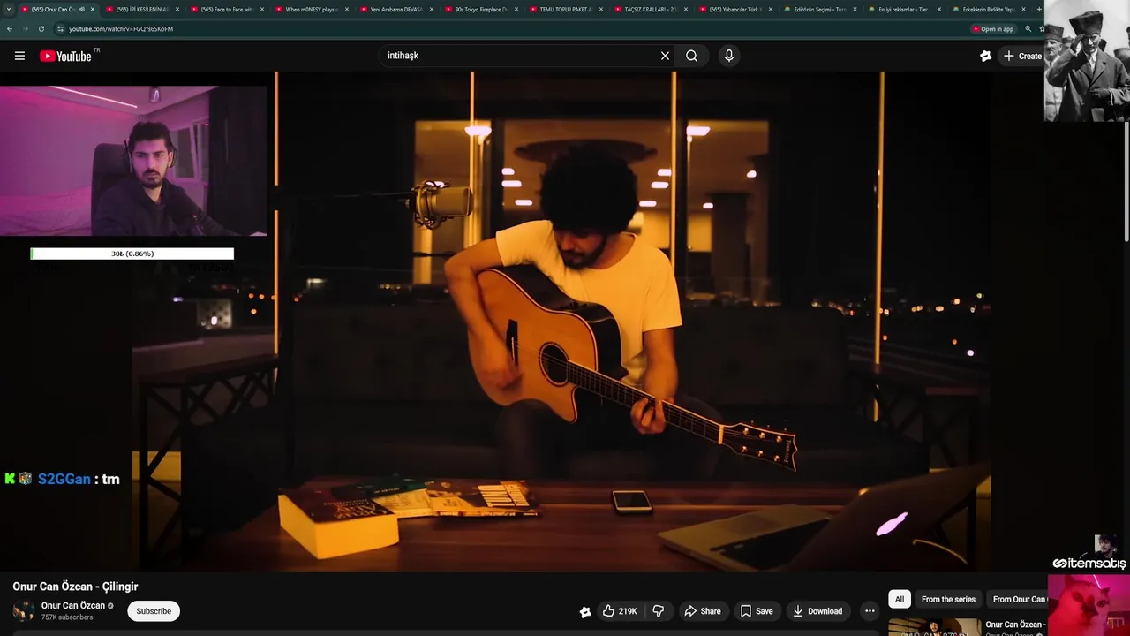Select the From the series chip
The height and width of the screenshot is (636, 1130).
coord(948,599)
